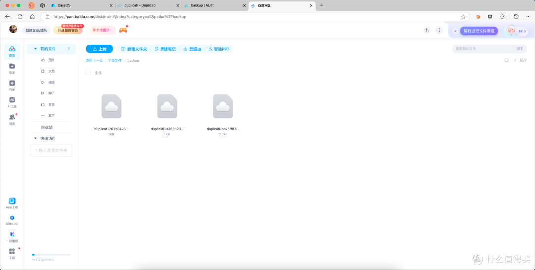The height and width of the screenshot is (270, 535).
Task: Filter by 视频 in the sidebar
Action: click(x=51, y=83)
